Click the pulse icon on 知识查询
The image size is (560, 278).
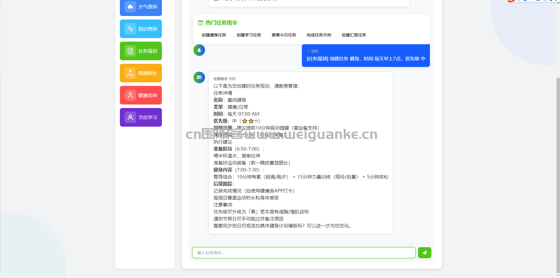pyautogui.click(x=130, y=29)
